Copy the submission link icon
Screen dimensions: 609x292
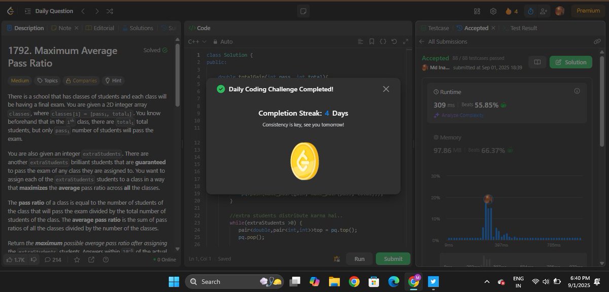[x=597, y=42]
